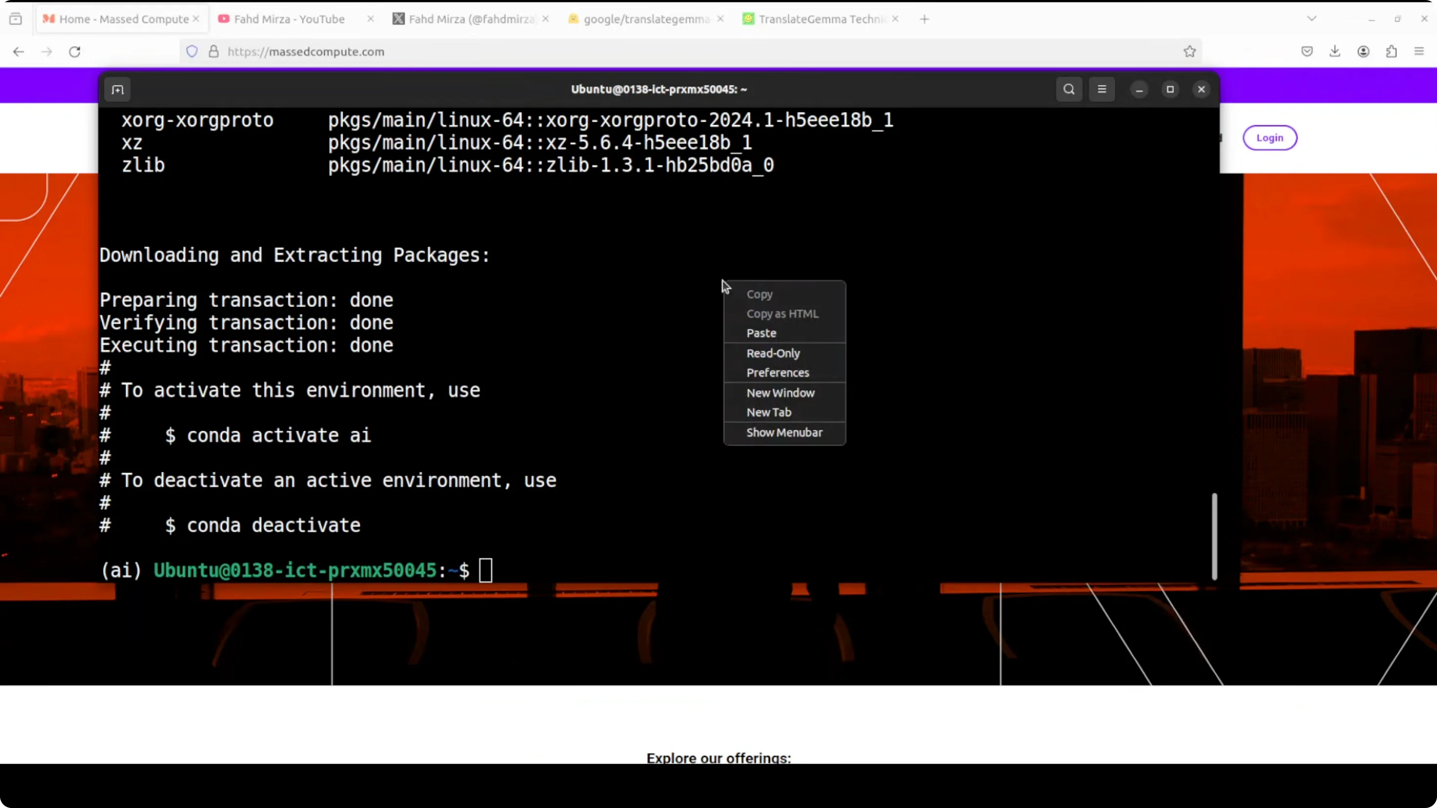This screenshot has height=808, width=1437.
Task: Reload the page with refresh icon
Action: [x=75, y=51]
